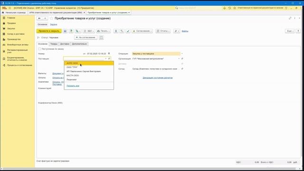Image resolution: width=304 pixels, height=171 pixels.
Task: Add document to favorites with the star
Action: tap(51, 18)
